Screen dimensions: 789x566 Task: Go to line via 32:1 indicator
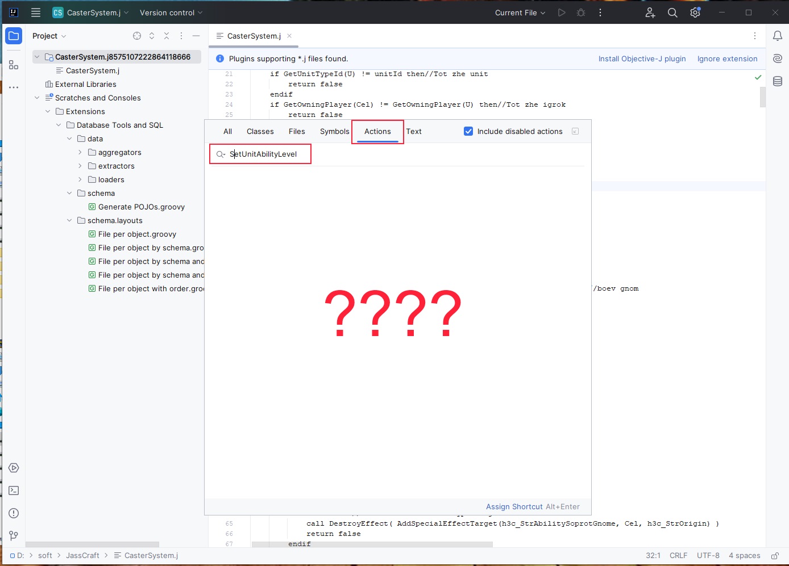[x=653, y=556]
